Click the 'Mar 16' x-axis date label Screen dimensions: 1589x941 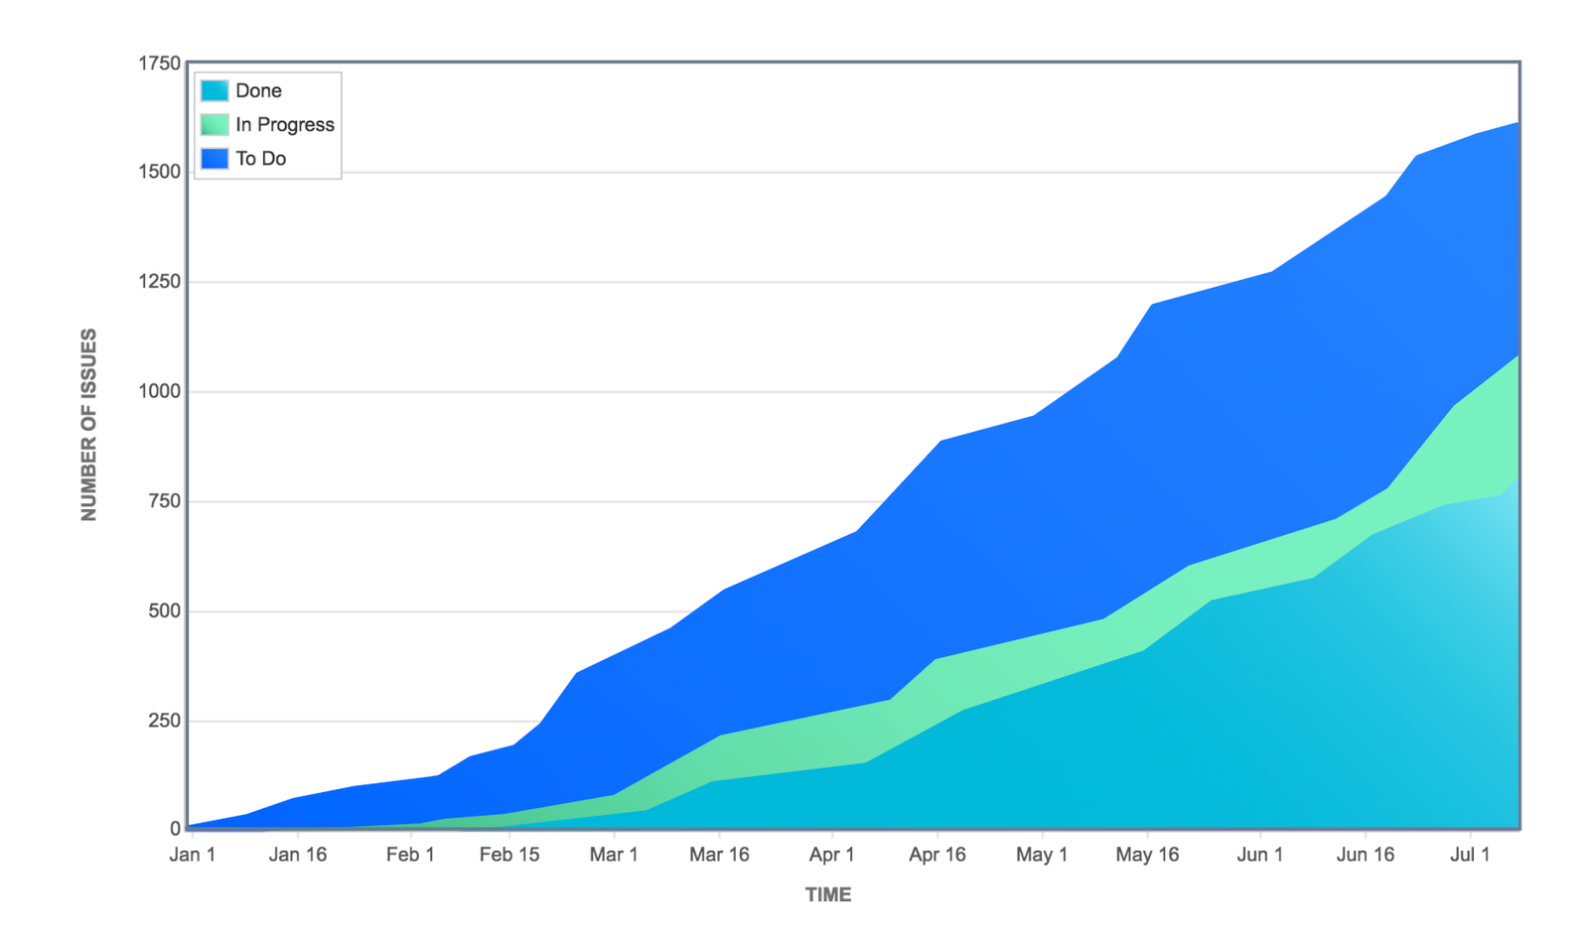click(x=719, y=855)
